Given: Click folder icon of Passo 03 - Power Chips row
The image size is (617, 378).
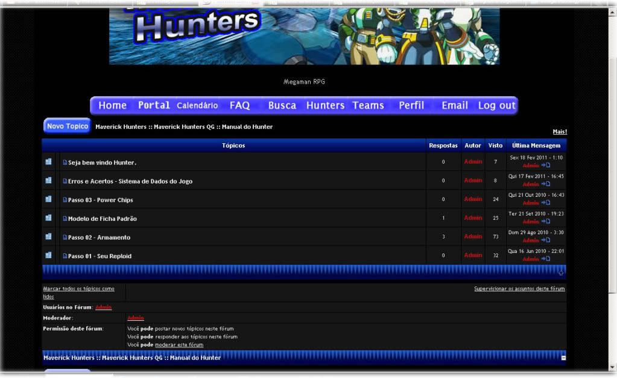Looking at the screenshot, I should [48, 199].
